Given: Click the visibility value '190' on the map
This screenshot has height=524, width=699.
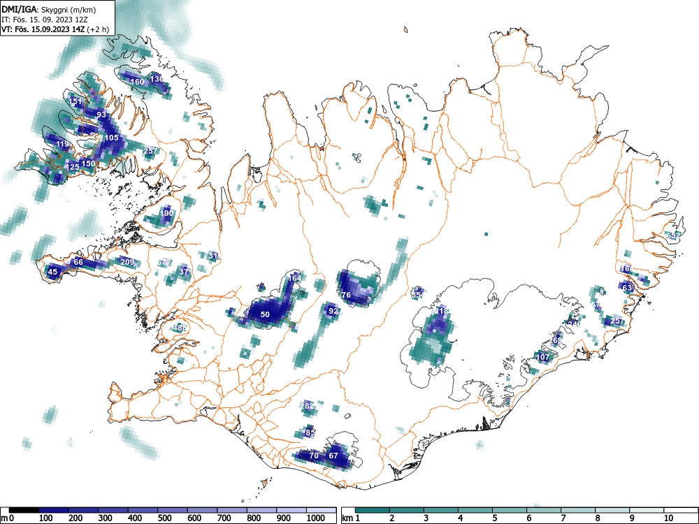Looking at the screenshot, I should click(166, 213).
